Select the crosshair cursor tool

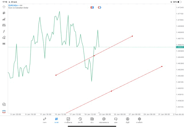pyautogui.click(x=4, y=7)
